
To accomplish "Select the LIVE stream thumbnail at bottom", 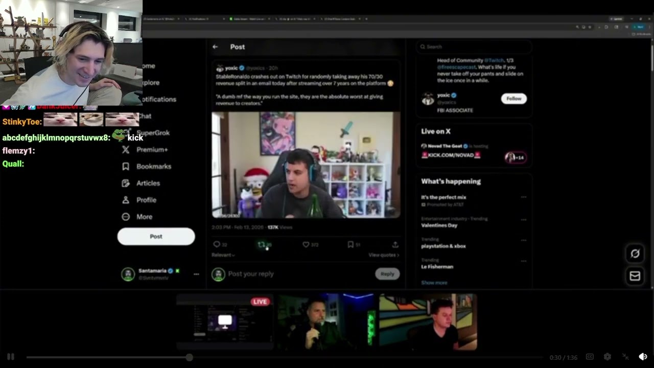I will pos(224,321).
